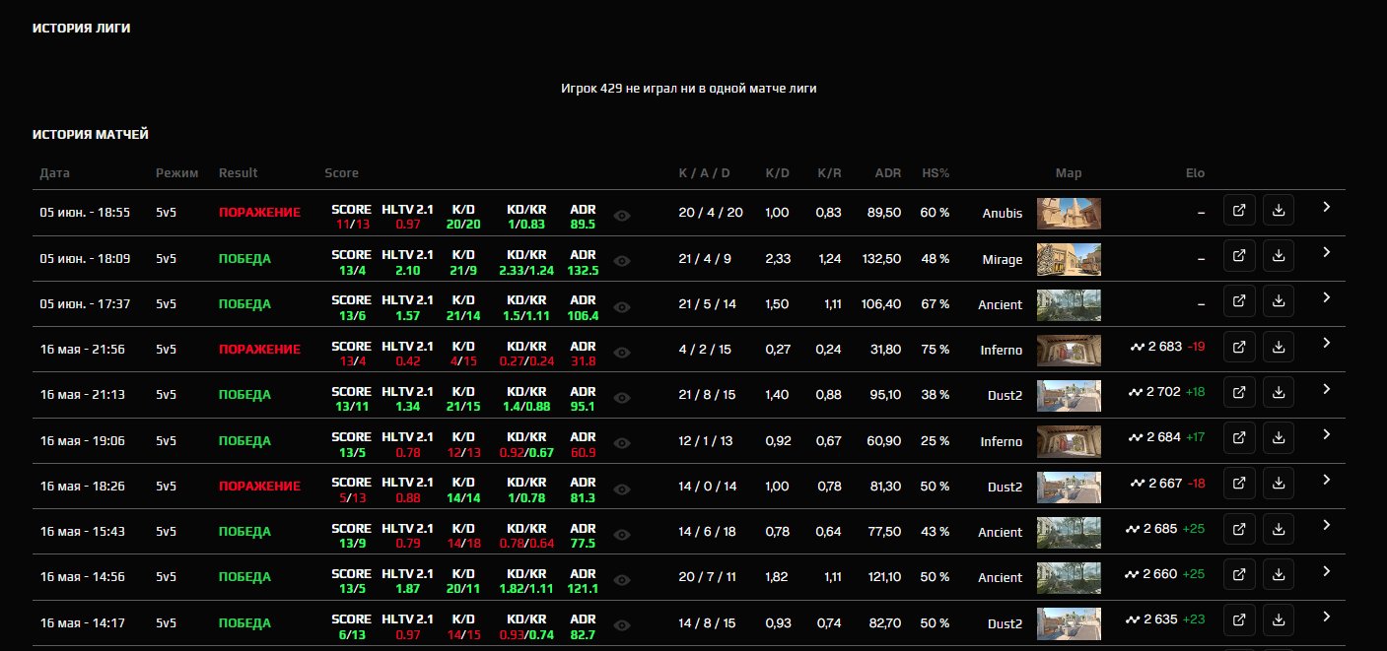Click the 2 702 Elo graph indicator
The width and height of the screenshot is (1387, 651).
[x=1135, y=392]
